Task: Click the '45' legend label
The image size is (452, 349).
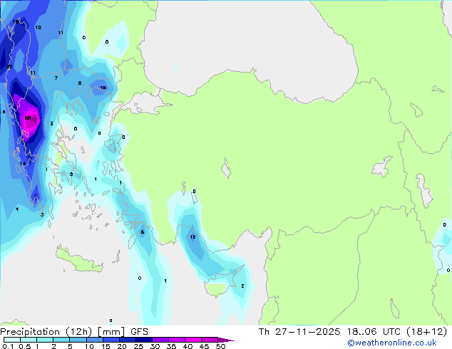Action: point(204,346)
